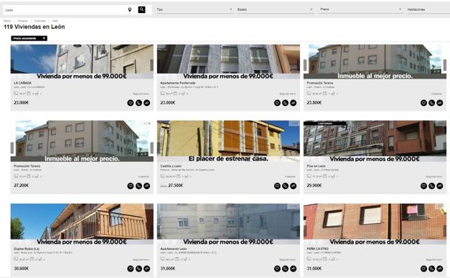Favorite the LA CAÑADA listing with heart icon

131,103
